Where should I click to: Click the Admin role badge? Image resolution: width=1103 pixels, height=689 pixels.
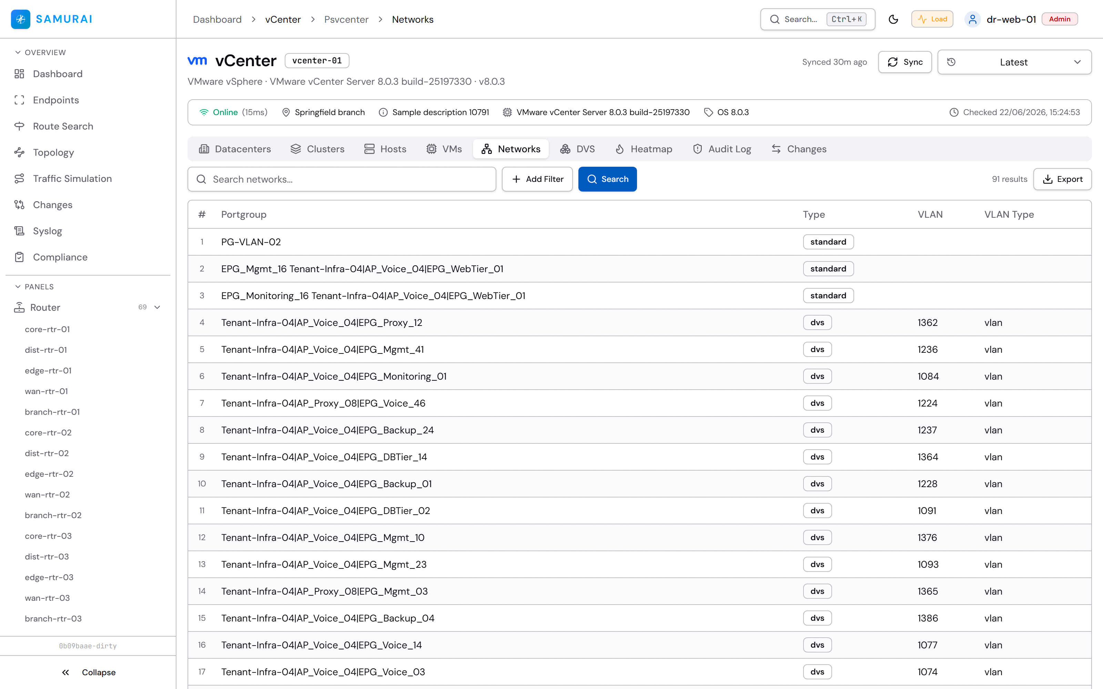(x=1060, y=19)
